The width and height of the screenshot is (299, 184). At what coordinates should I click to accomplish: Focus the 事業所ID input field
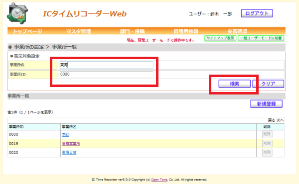click(106, 74)
